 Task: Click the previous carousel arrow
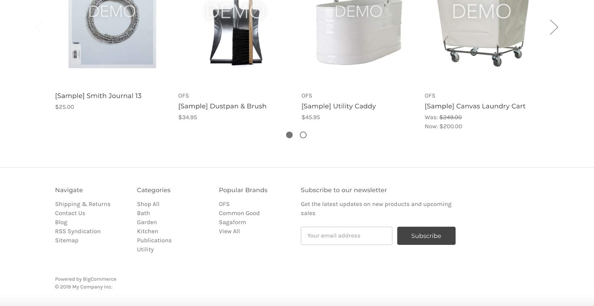pos(40,27)
